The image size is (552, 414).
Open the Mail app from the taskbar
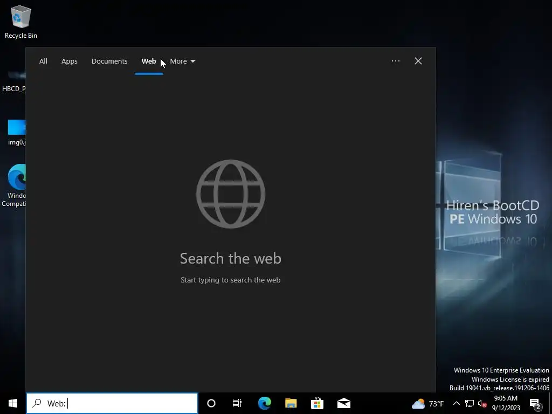344,403
